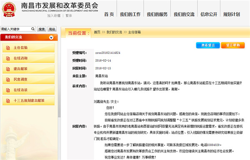250x160 pixels.
Task: Click document icon beside 建言献策
Action: (8, 69)
